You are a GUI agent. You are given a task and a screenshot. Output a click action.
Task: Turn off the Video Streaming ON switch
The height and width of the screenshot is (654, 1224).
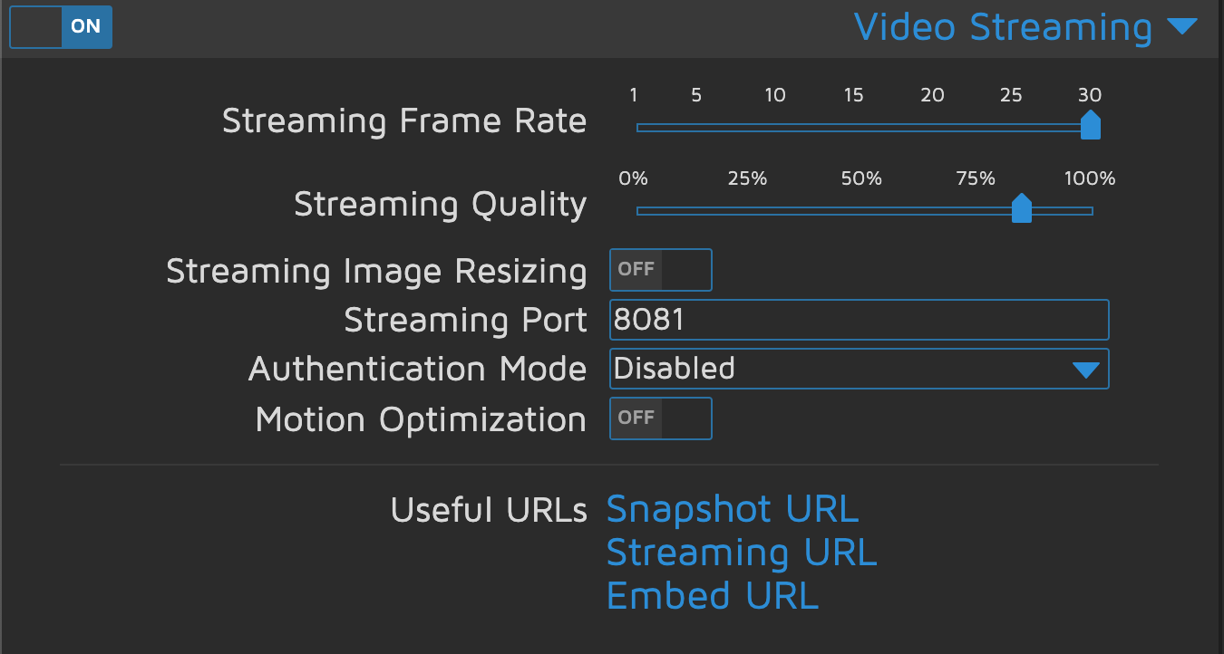pyautogui.click(x=61, y=26)
